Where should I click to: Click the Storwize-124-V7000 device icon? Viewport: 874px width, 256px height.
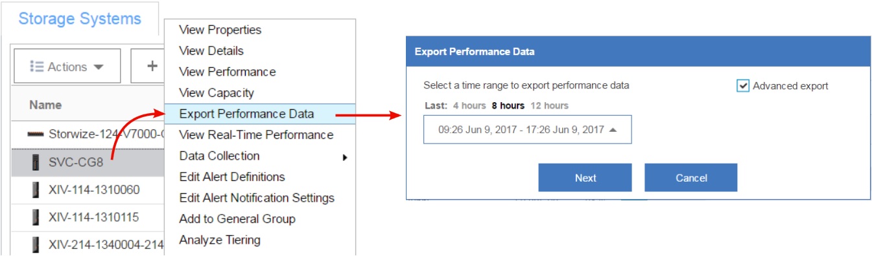click(x=36, y=134)
